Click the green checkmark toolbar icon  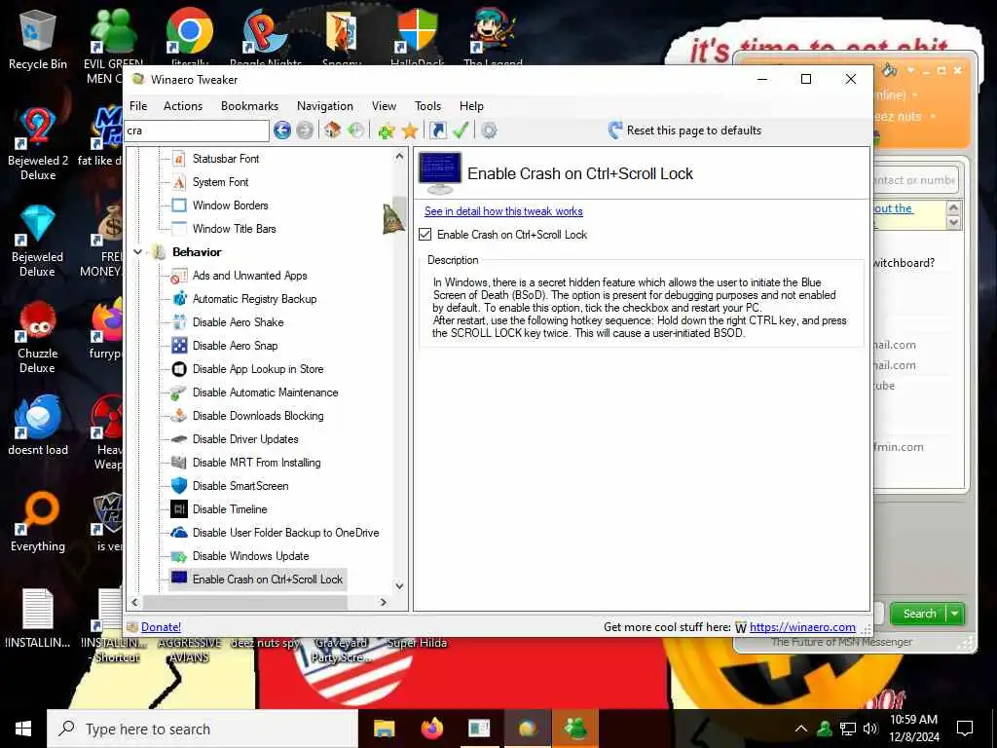coord(461,131)
